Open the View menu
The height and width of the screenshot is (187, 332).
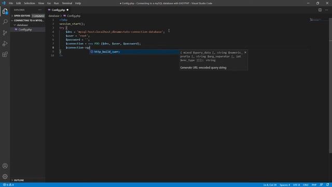[x=41, y=3]
